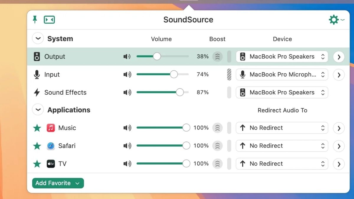Viewport: 354px width, 199px height.
Task: Click the Output boost arrows icon
Action: (217, 57)
